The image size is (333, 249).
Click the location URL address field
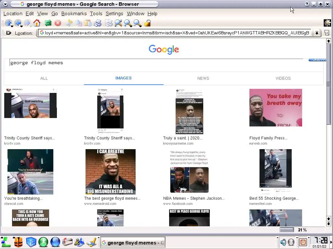coord(174,33)
